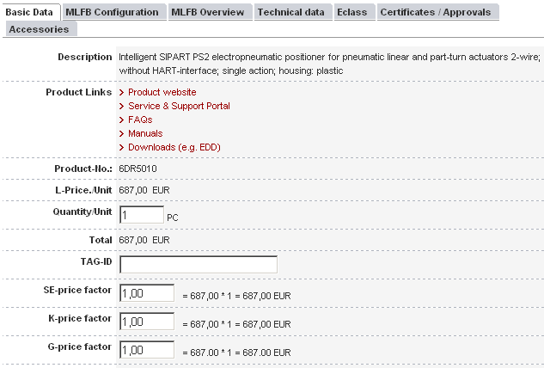The image size is (544, 368).
Task: Click the TAG-ID label
Action: click(x=96, y=261)
